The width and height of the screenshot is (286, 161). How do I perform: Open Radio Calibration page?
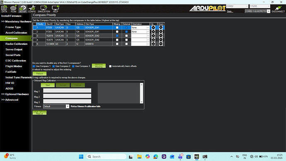coord(17,44)
